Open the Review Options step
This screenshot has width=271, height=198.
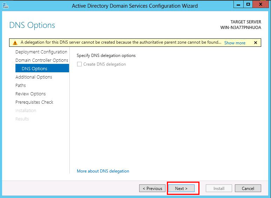coord(31,94)
